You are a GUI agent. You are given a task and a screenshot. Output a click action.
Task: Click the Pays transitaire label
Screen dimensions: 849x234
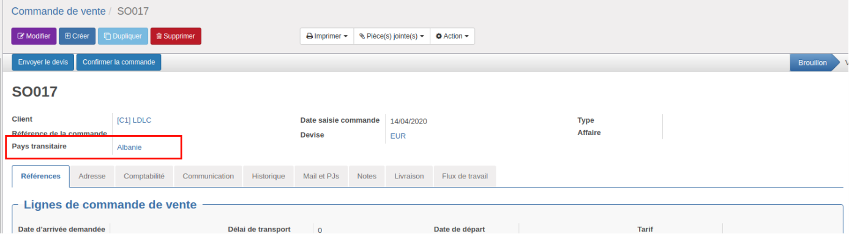(x=39, y=147)
